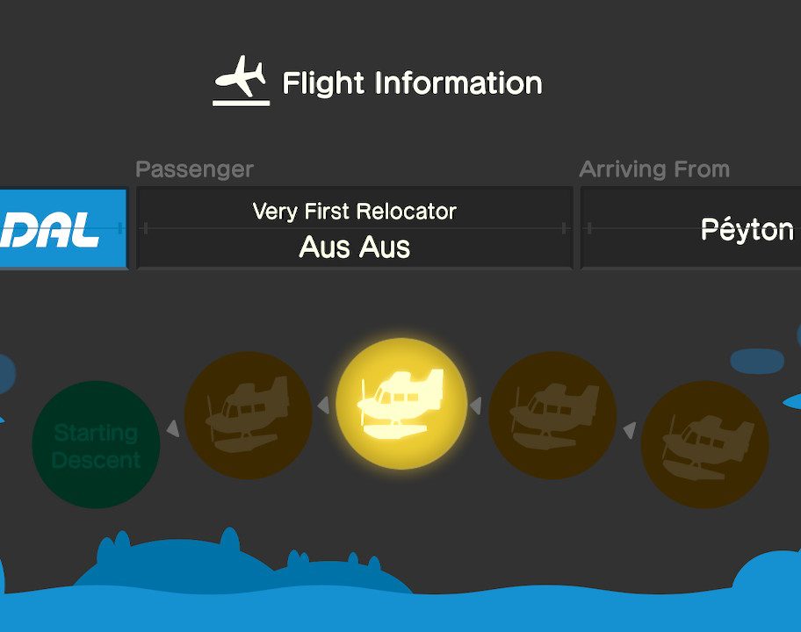
Task: Click the Starting Descent green circle
Action: (96, 445)
